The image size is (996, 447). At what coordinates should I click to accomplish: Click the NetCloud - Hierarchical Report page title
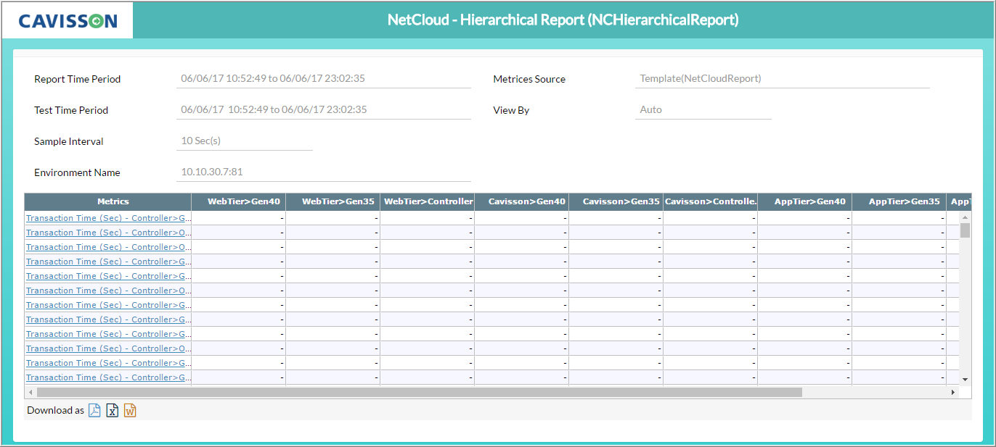pos(563,20)
